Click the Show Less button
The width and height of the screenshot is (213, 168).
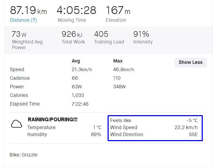point(190,62)
